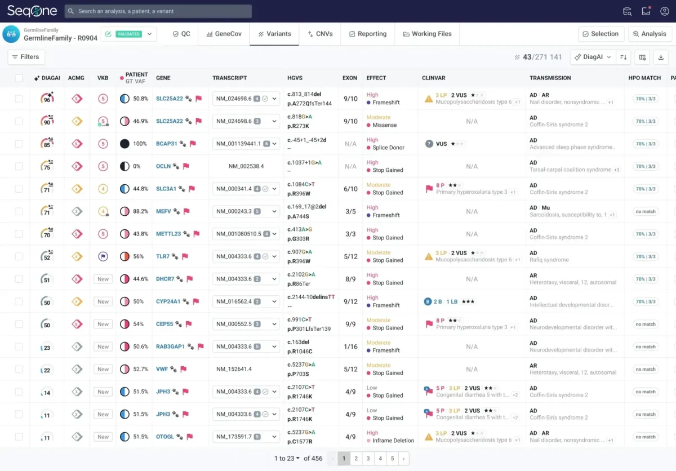Toggle the select-all checkbox in table header
The image size is (676, 471).
pyautogui.click(x=19, y=78)
